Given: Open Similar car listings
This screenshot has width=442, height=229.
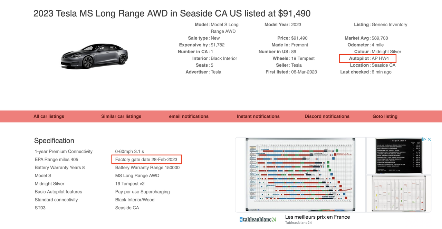Looking at the screenshot, I should pos(121,116).
